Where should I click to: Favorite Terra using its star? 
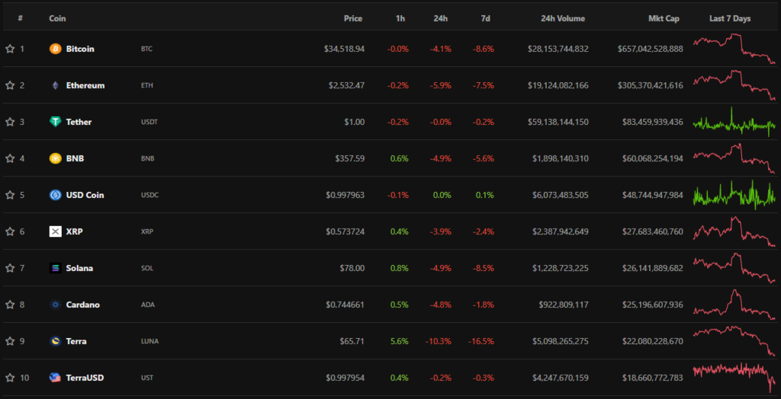click(10, 341)
